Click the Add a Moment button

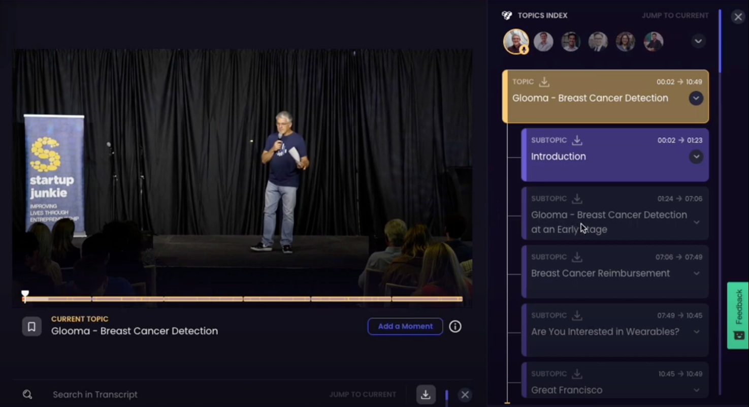405,326
